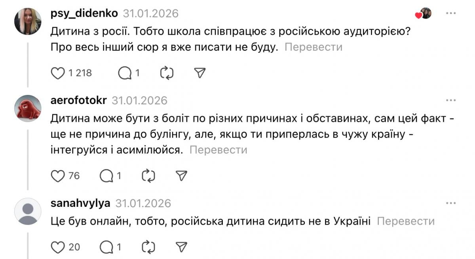The image size is (475, 259).
Task: Click username aerofotokr to view profile
Action: click(78, 100)
